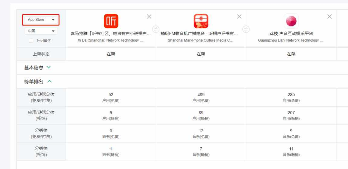Click Ximalaya's overall free rank 52
Viewport: 348px width, 169px height.
point(111,95)
